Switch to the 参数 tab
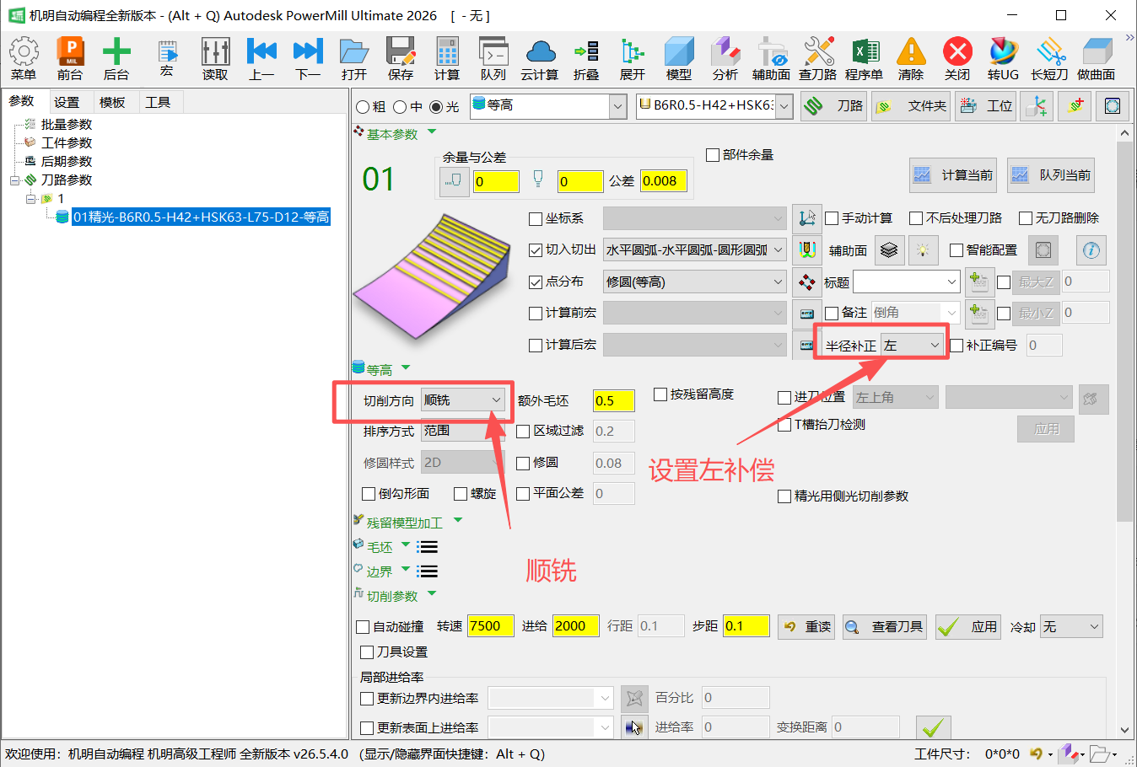1137x767 pixels. pyautogui.click(x=22, y=101)
